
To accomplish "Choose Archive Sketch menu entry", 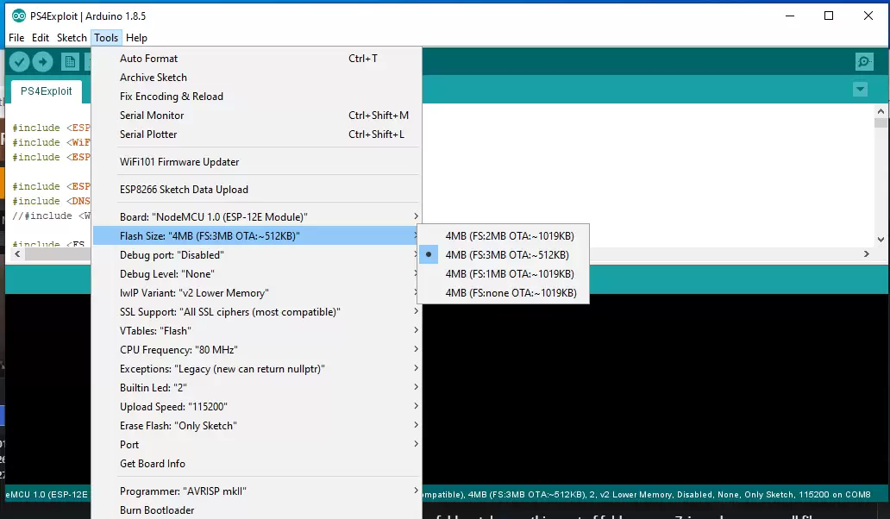I will 256,77.
